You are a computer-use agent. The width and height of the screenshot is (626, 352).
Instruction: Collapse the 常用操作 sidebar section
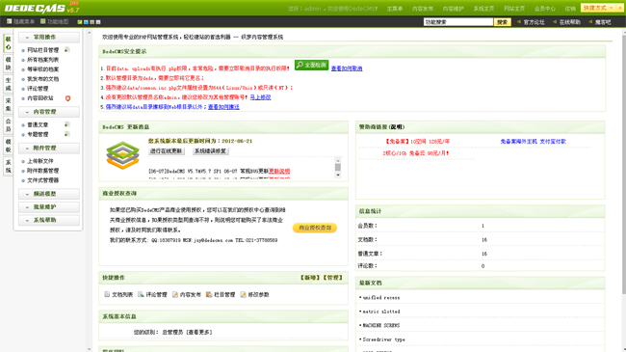tap(49, 38)
